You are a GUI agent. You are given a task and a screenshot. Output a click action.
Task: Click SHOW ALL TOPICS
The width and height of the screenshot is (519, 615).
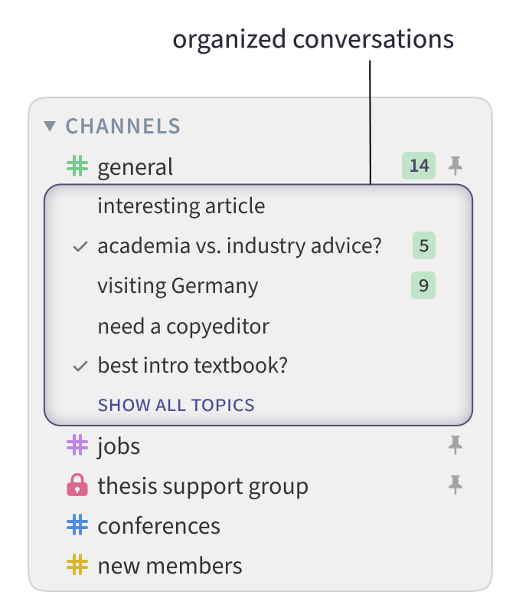pyautogui.click(x=176, y=405)
